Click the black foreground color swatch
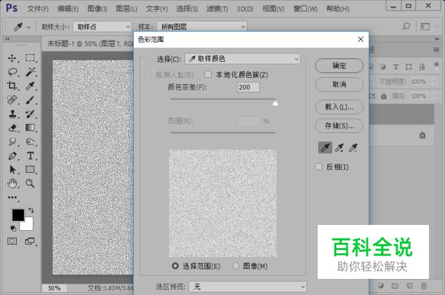Screen dimensions: 445x295 (17, 215)
